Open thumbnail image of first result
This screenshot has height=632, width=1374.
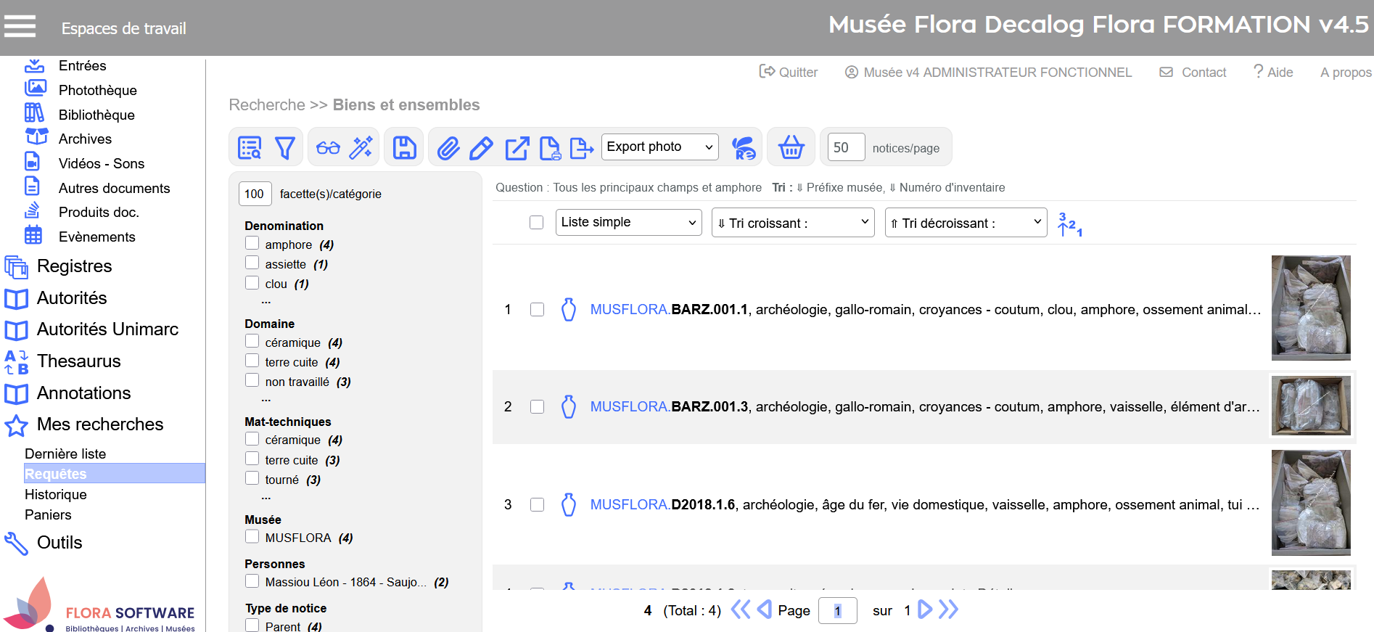(1310, 308)
